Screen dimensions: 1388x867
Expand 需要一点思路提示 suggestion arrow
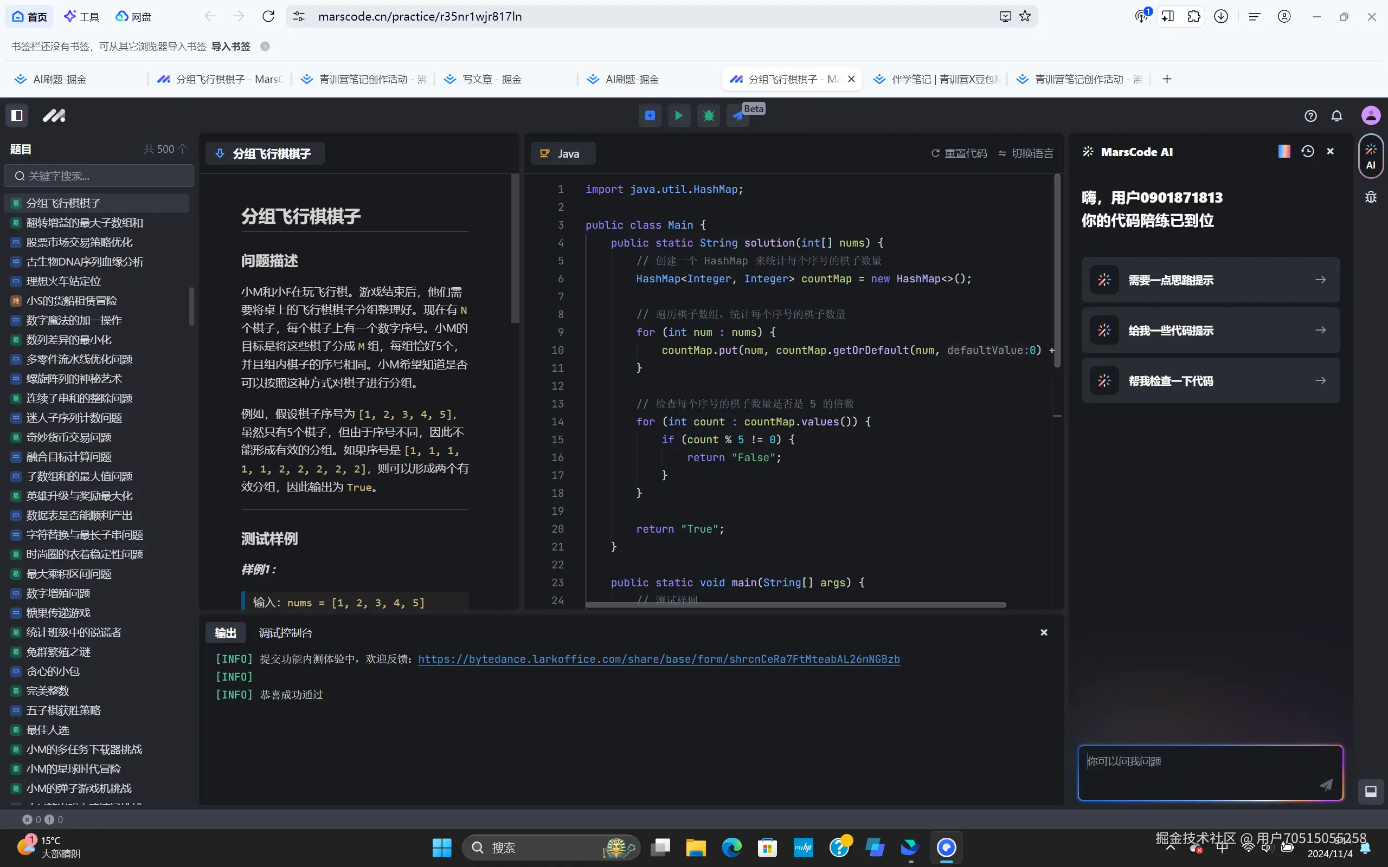pyautogui.click(x=1320, y=280)
